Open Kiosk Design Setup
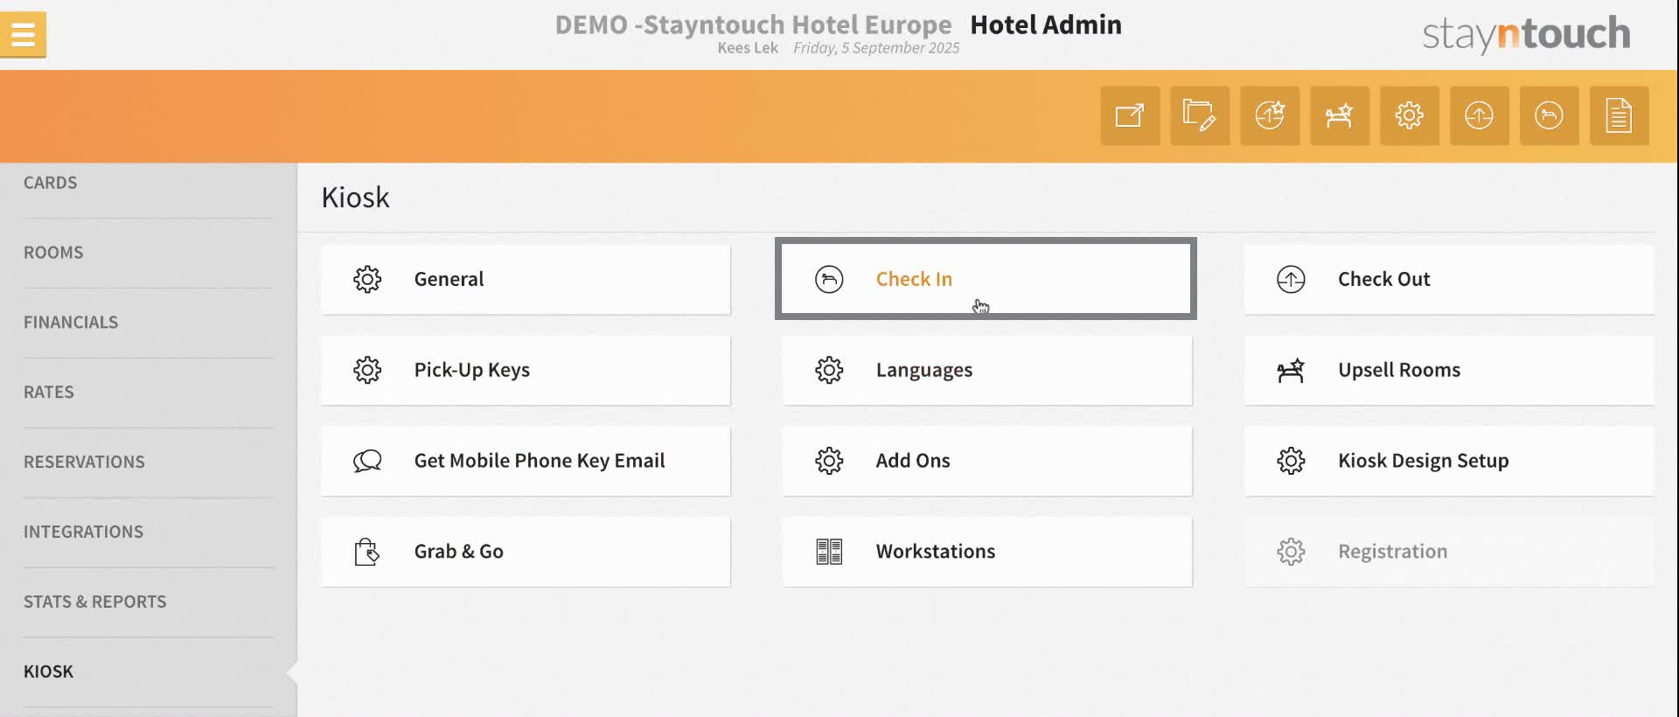The height and width of the screenshot is (717, 1679). coord(1449,461)
